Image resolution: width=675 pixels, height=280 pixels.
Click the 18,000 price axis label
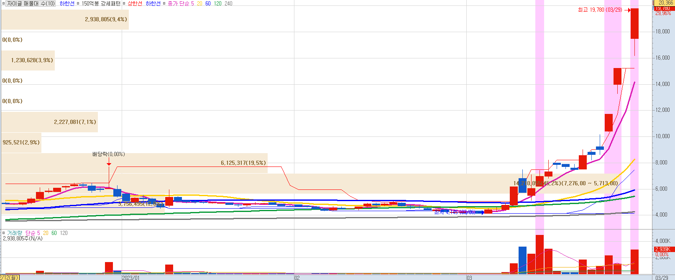(x=663, y=32)
